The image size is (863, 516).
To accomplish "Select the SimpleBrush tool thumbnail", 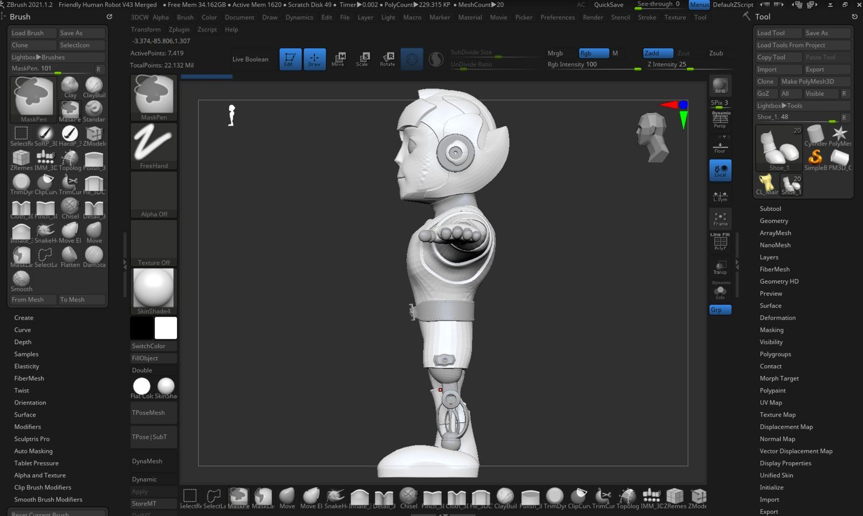I will pyautogui.click(x=816, y=160).
